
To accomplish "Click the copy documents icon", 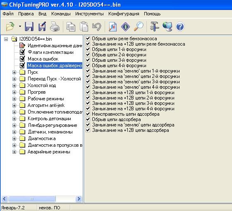I will point(71,27).
